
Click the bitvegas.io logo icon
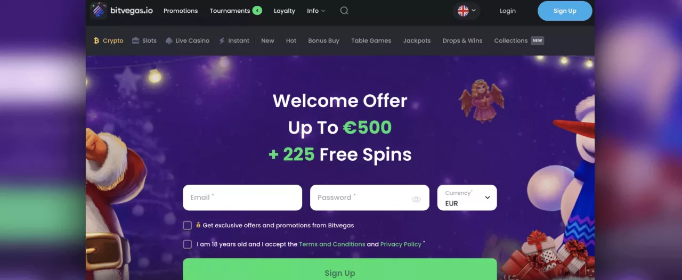(99, 11)
